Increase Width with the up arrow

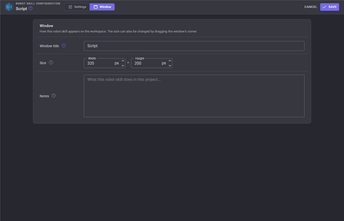pos(123,61)
